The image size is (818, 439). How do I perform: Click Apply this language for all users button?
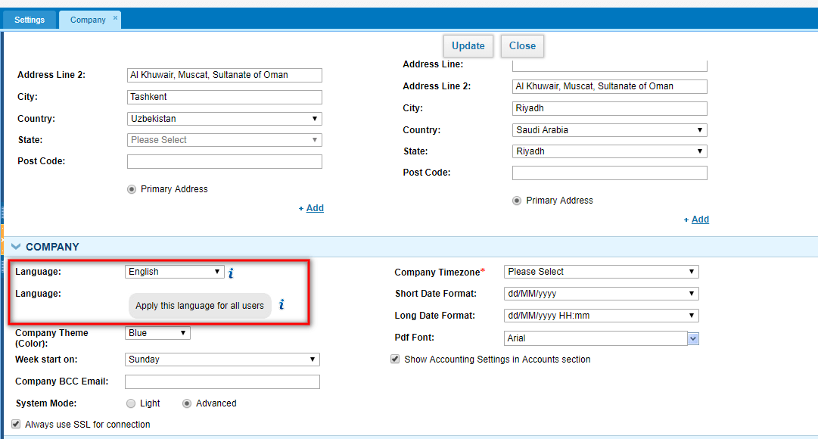pos(200,306)
